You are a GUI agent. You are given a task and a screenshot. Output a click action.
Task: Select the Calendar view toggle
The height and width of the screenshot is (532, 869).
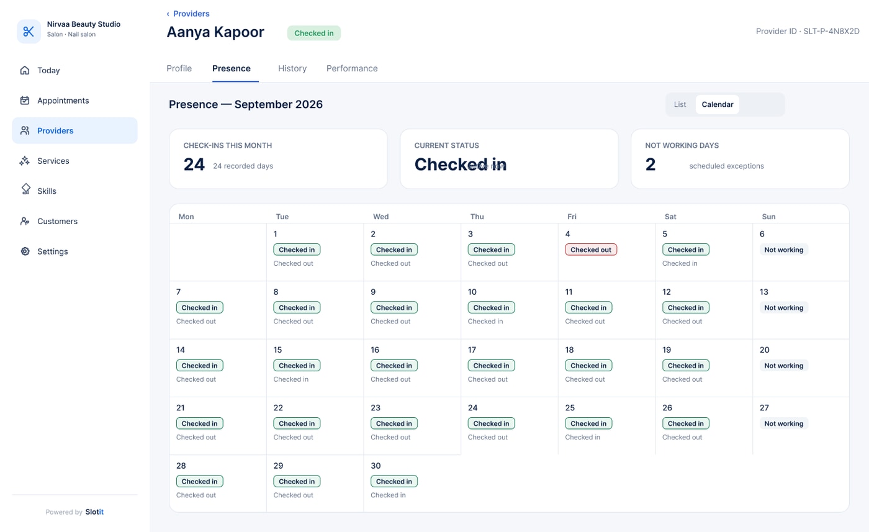point(718,104)
